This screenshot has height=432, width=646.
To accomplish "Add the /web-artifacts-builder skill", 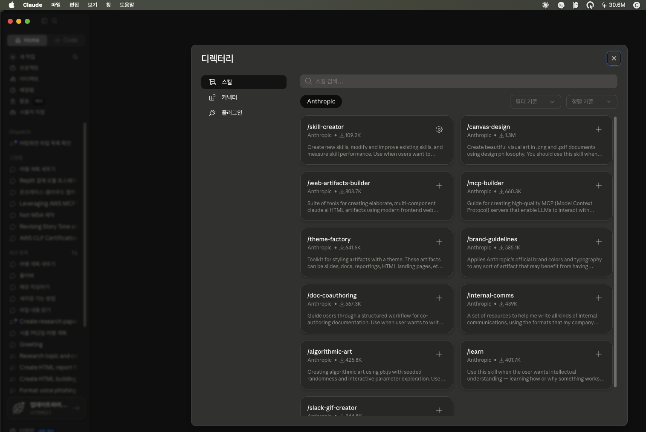I will [x=439, y=186].
